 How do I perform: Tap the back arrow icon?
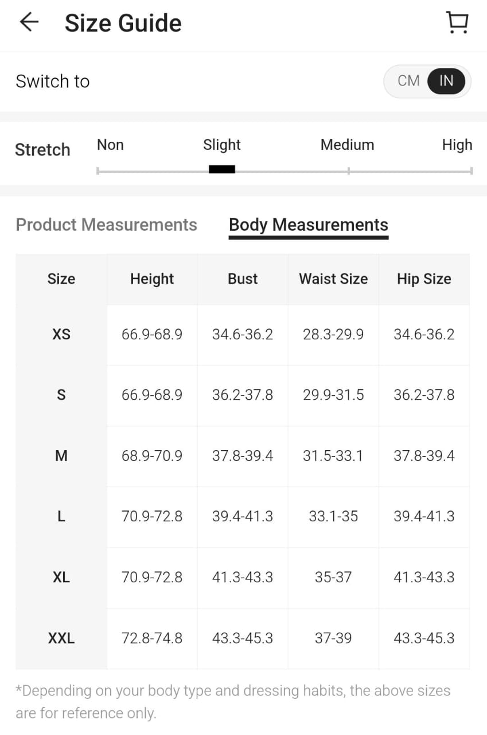29,22
